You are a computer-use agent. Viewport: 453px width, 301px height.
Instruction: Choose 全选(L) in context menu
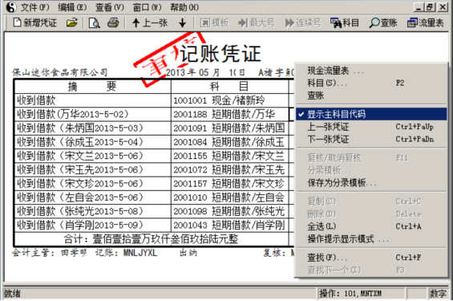pos(371,226)
